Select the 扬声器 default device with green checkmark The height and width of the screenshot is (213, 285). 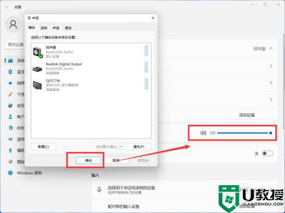tap(91, 52)
